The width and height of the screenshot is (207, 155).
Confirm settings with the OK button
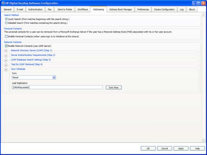coord(148,148)
